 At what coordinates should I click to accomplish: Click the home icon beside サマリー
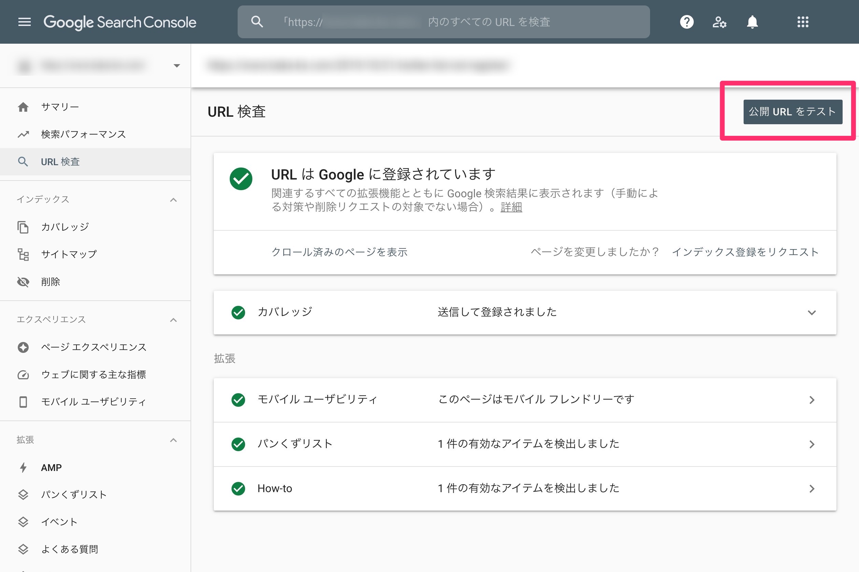(23, 107)
